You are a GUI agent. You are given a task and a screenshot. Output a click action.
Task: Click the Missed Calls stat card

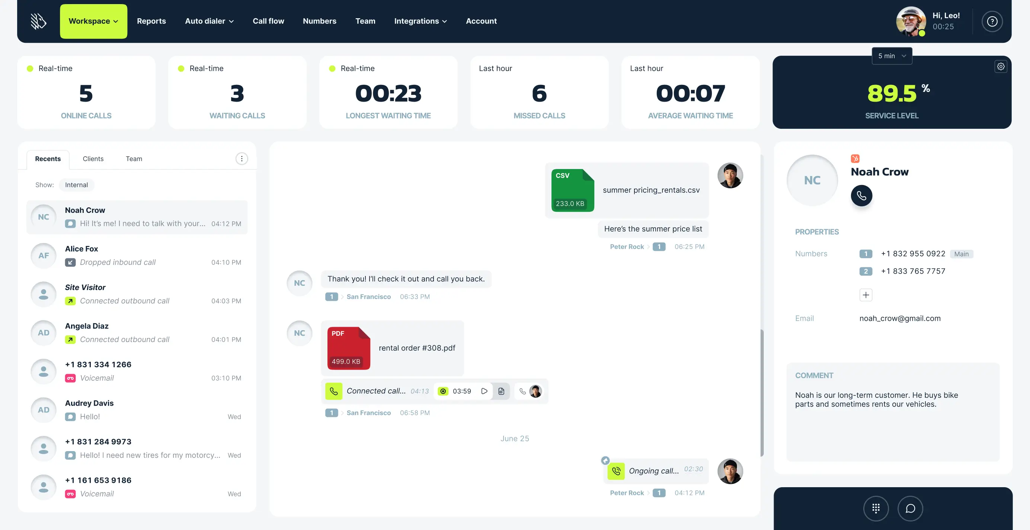[x=540, y=92]
